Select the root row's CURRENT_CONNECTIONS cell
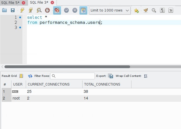 tap(54, 98)
